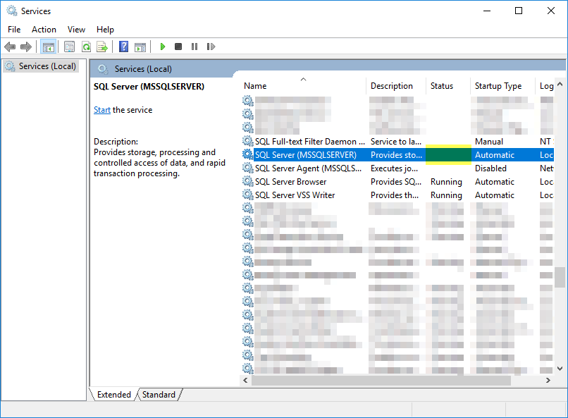Select SQL Server (MSSQLSERVER) service name
This screenshot has height=418, width=568.
(306, 154)
